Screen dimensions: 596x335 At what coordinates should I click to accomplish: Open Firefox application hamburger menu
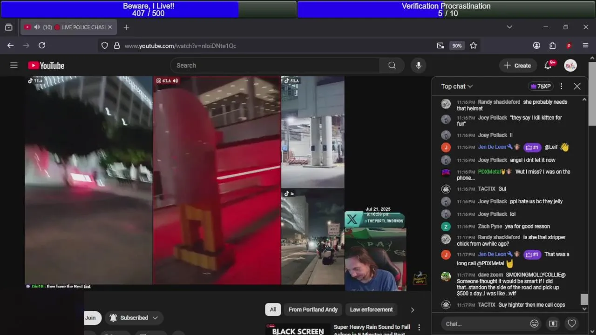click(x=586, y=46)
